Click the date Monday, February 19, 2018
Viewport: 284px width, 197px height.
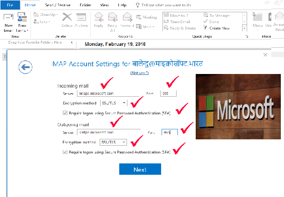[x=115, y=44]
